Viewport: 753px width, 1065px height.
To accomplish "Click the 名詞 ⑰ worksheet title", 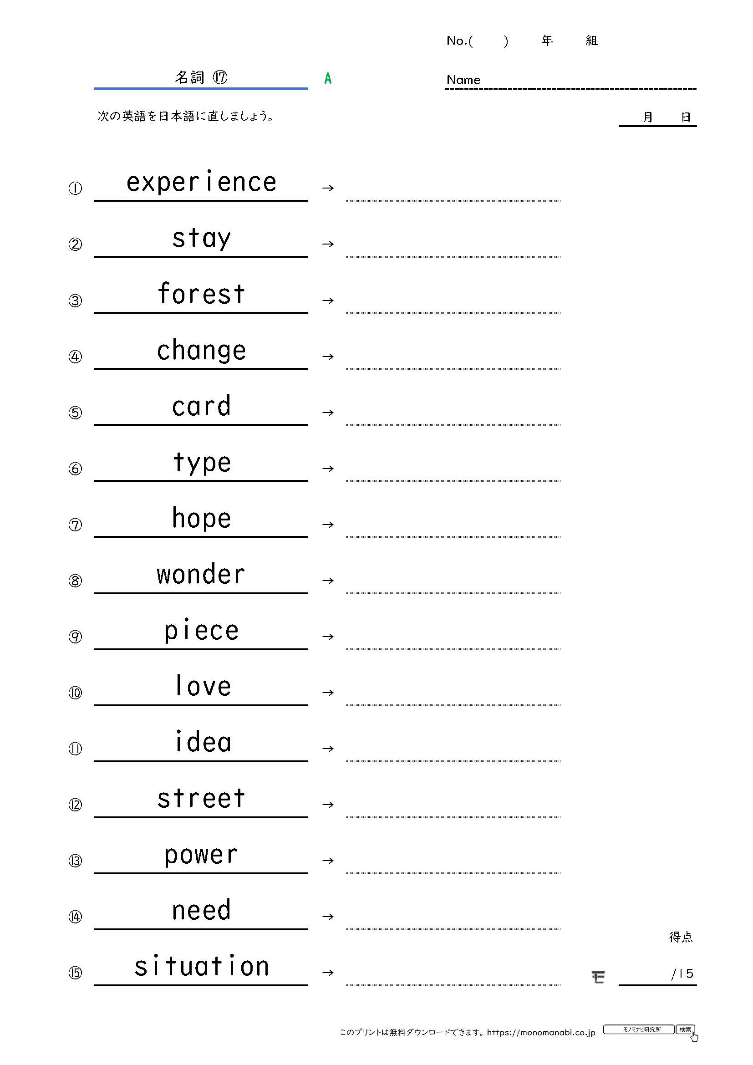I will click(201, 77).
